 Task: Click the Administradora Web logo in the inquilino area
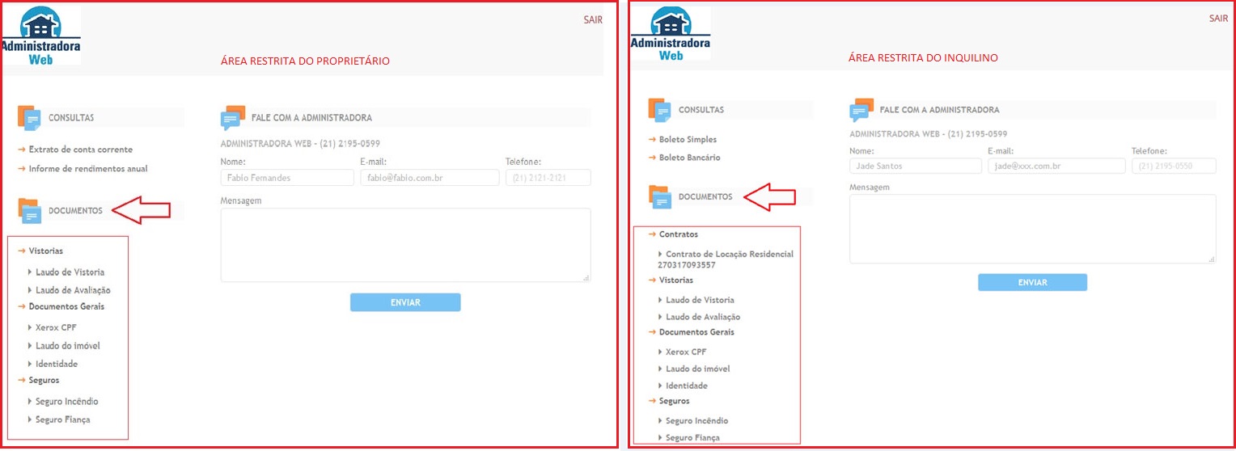[670, 34]
